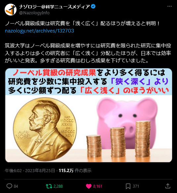Open the Nazology profile avatar
Image resolution: width=177 pixels, height=193 pixels.
11,10
